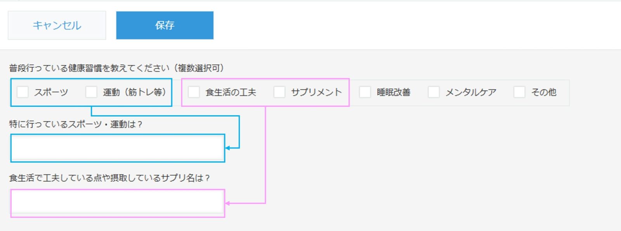Click the キャンセル button

(57, 25)
